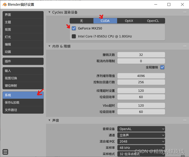The height and width of the screenshot is (157, 189).
Task: Select 无 render device option
Action: point(82,21)
